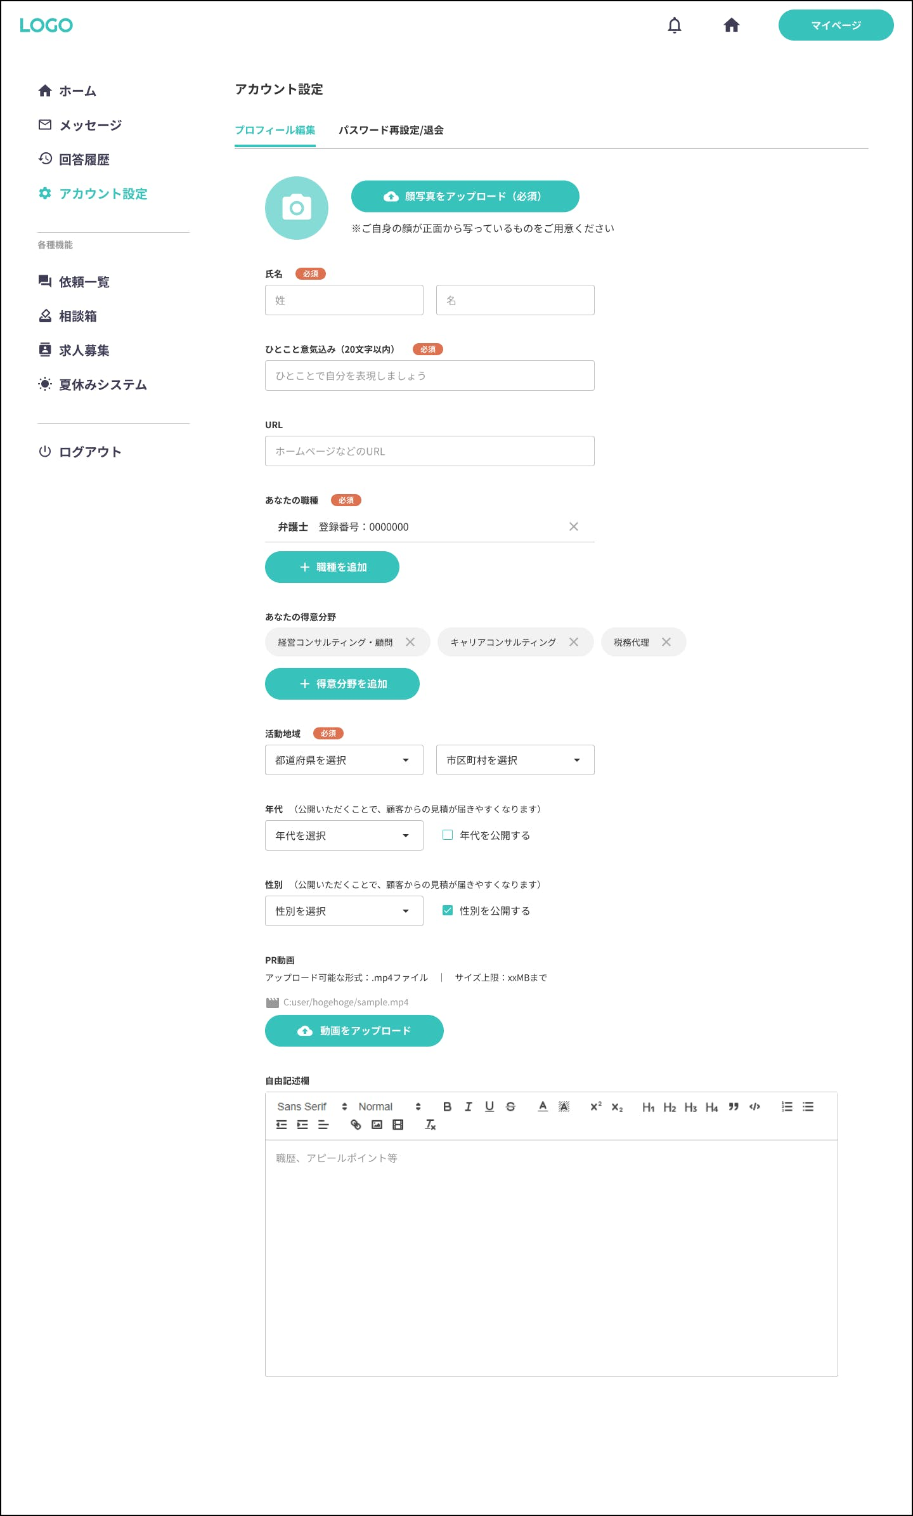The image size is (913, 1516).
Task: Uncheck the 性別を公開する checkbox
Action: coord(448,910)
